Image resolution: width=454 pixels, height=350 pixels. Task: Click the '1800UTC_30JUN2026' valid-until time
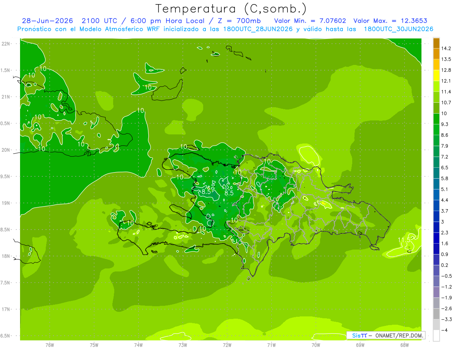tap(398, 29)
